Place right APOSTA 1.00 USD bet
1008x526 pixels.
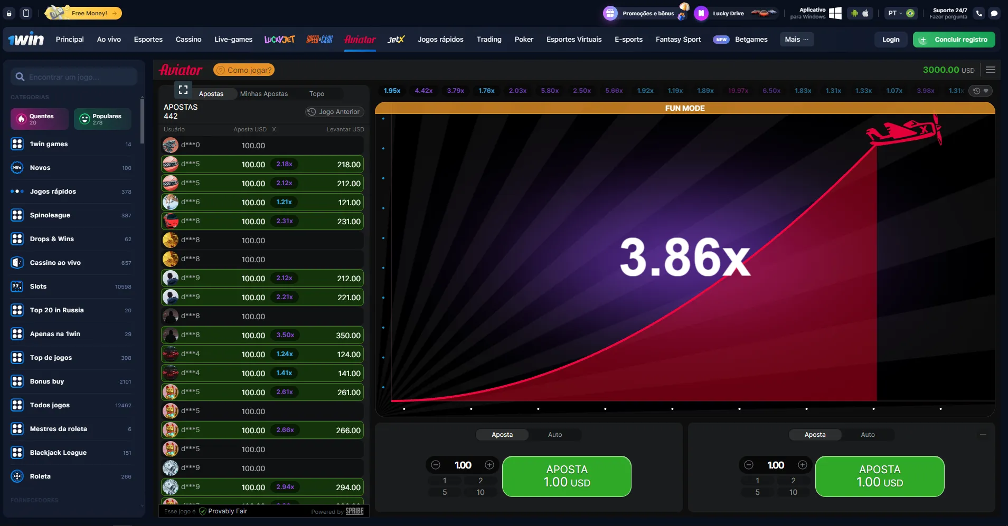click(x=880, y=476)
